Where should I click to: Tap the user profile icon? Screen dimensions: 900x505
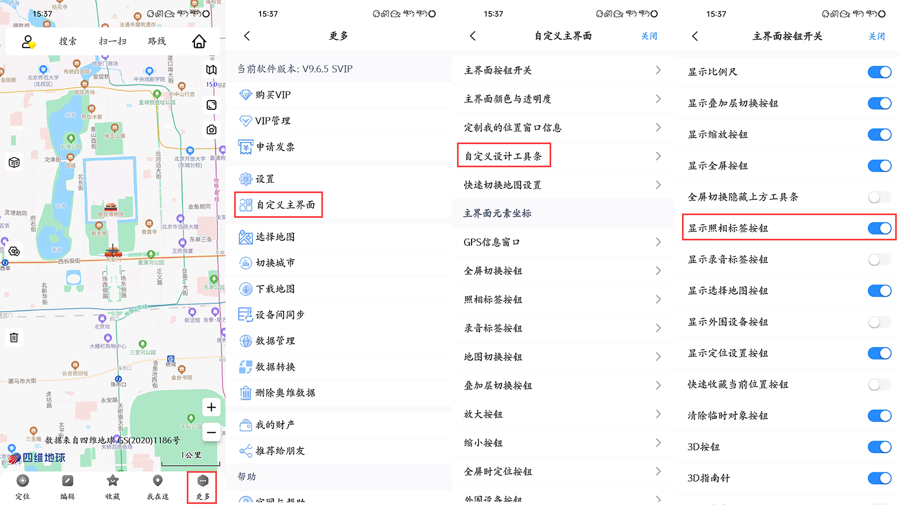point(28,41)
